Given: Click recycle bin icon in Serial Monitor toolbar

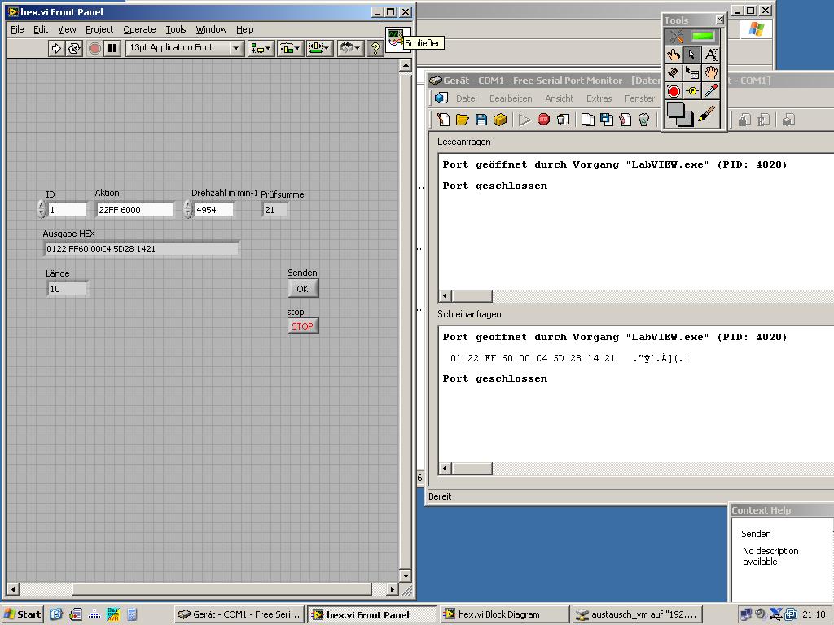Looking at the screenshot, I should 643,120.
